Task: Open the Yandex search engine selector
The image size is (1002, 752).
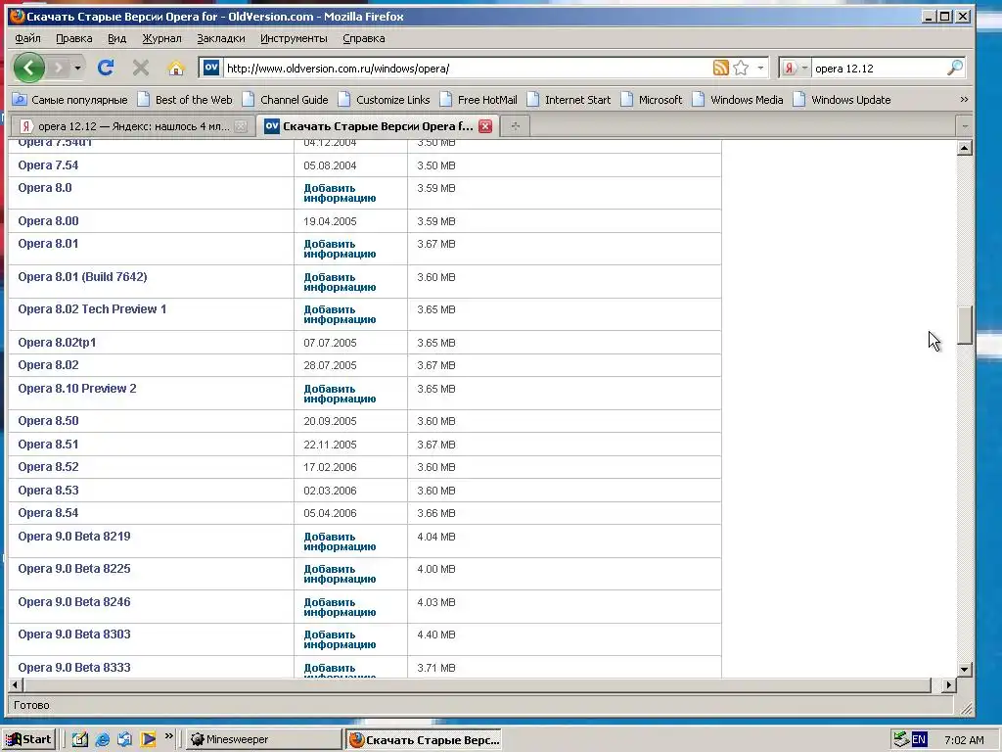Action: click(x=795, y=68)
